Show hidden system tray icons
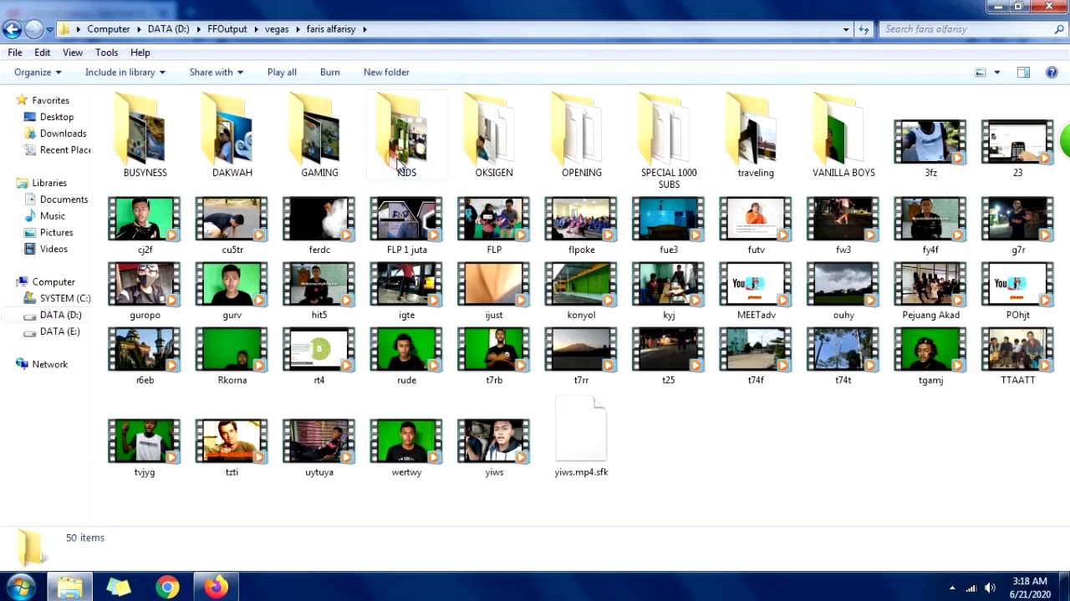The image size is (1070, 601). click(x=952, y=588)
